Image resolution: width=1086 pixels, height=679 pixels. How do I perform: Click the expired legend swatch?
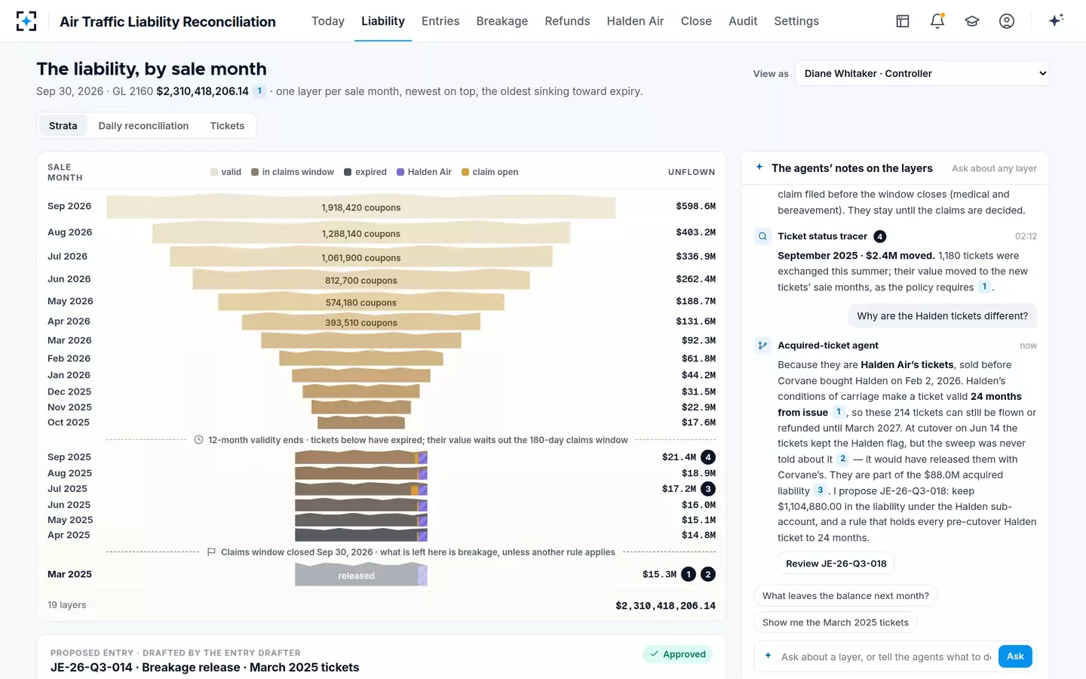348,172
